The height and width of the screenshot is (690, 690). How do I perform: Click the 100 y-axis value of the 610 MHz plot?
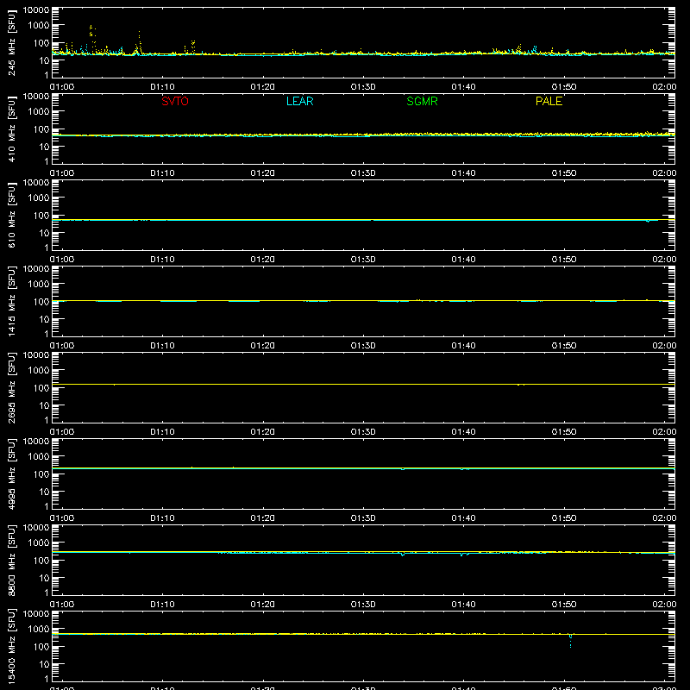[41, 216]
